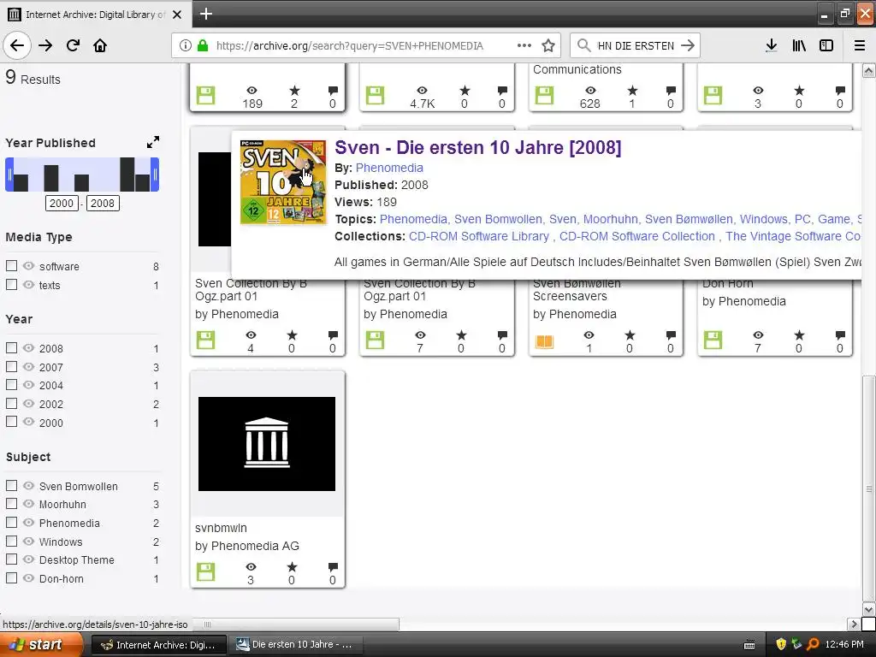Image resolution: width=876 pixels, height=657 pixels.
Task: Click reviews bubble on svnbmwln card
Action: pyautogui.click(x=333, y=567)
